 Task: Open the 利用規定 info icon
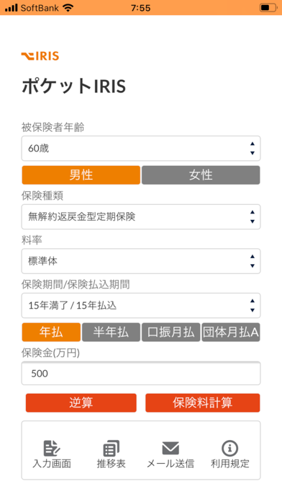[x=229, y=448]
